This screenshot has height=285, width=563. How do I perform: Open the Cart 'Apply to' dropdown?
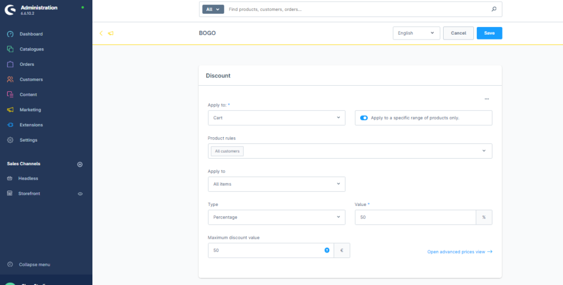click(277, 118)
